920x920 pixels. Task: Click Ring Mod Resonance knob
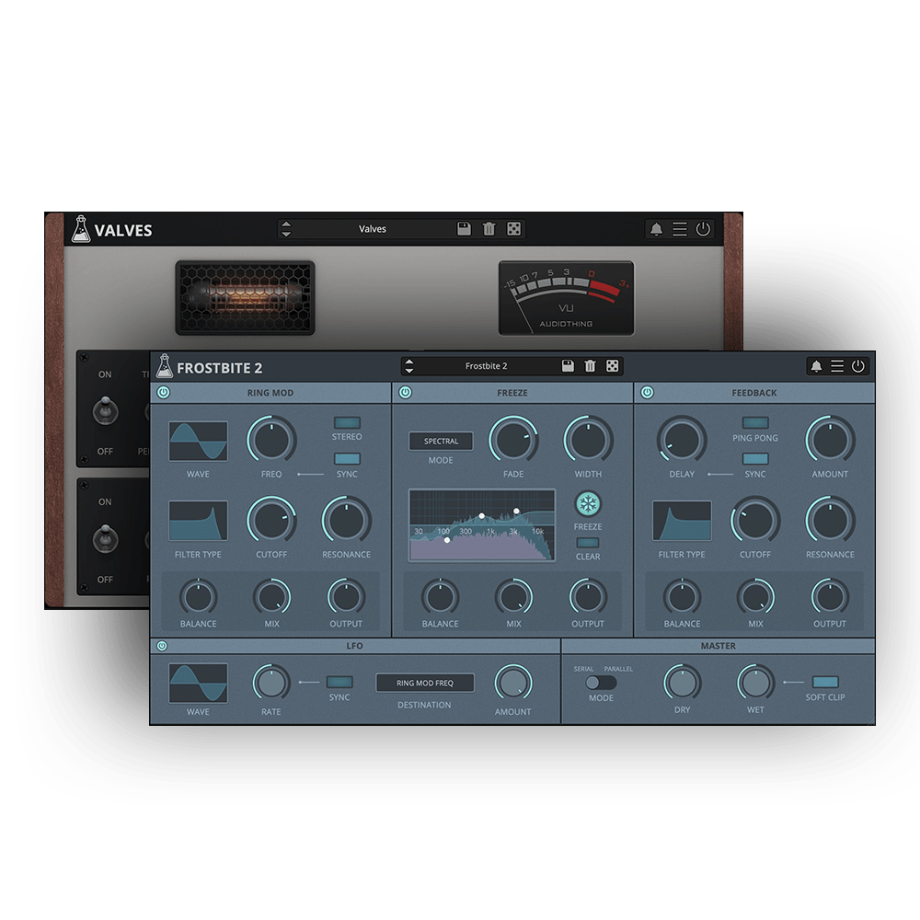point(346,521)
